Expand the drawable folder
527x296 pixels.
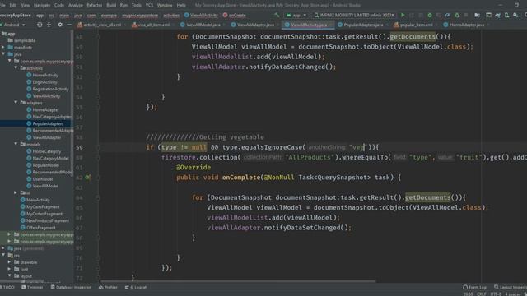(x=9, y=262)
